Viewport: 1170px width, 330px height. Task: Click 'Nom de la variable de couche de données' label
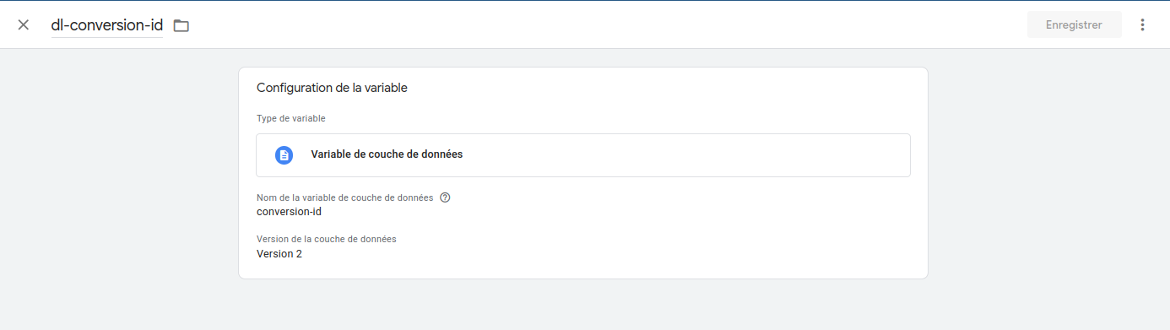(x=345, y=197)
